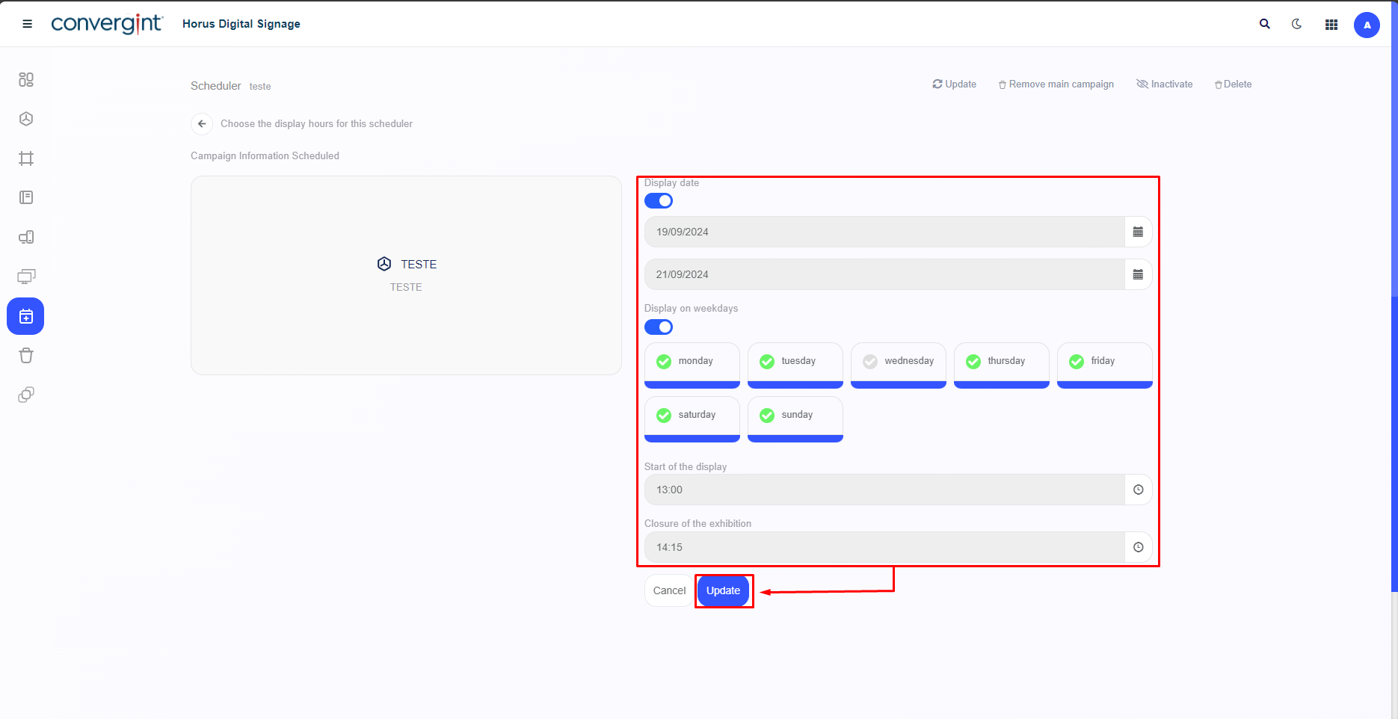Toggle the Display on weekdays switch
Viewport: 1398px width, 719px height.
click(x=658, y=327)
